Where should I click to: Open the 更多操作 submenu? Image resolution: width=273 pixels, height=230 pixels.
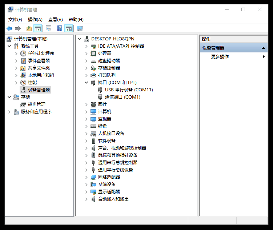click(x=264, y=57)
